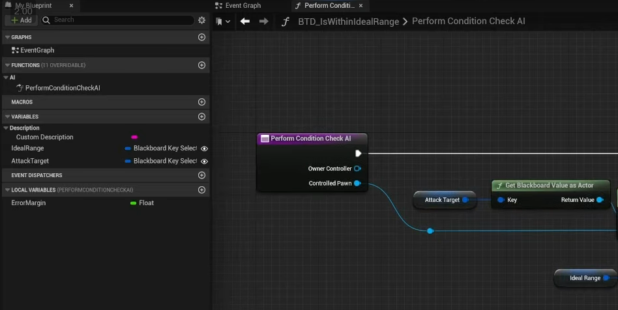618x310 pixels.
Task: Collapse the Graphs section
Action: [7, 37]
